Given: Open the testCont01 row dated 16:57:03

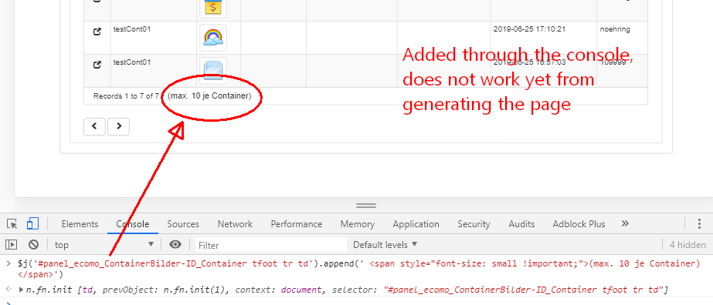Looking at the screenshot, I should [x=97, y=65].
